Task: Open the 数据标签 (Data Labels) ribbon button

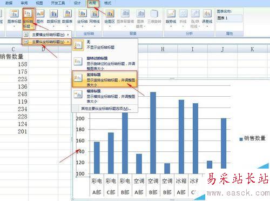Action: pyautogui.click(x=53, y=18)
